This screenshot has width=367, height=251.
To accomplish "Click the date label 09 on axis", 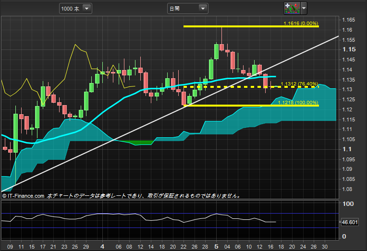I will click(x=10, y=247).
